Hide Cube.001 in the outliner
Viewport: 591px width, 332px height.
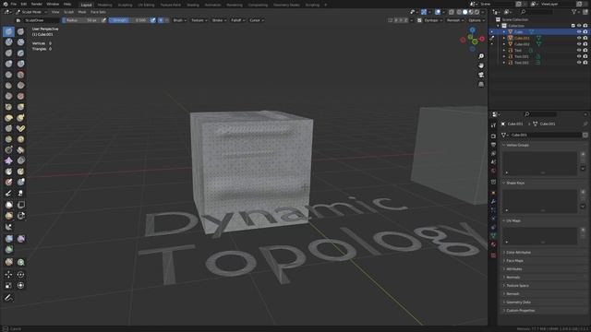[579, 38]
